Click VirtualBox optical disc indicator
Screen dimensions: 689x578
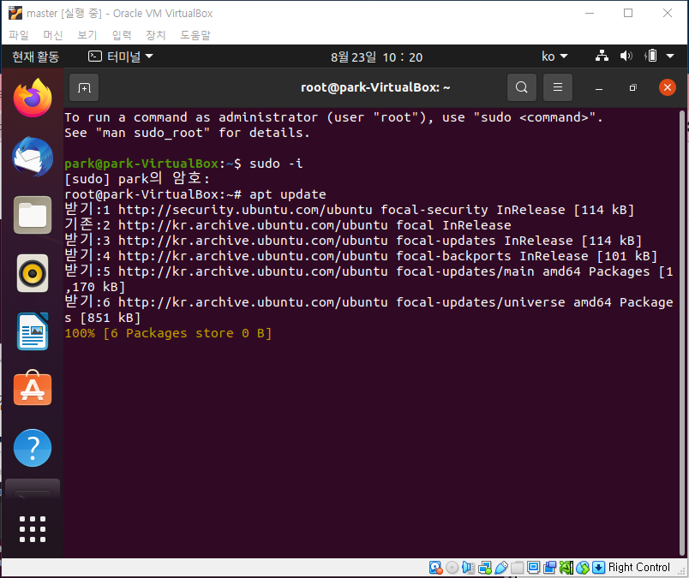(452, 568)
